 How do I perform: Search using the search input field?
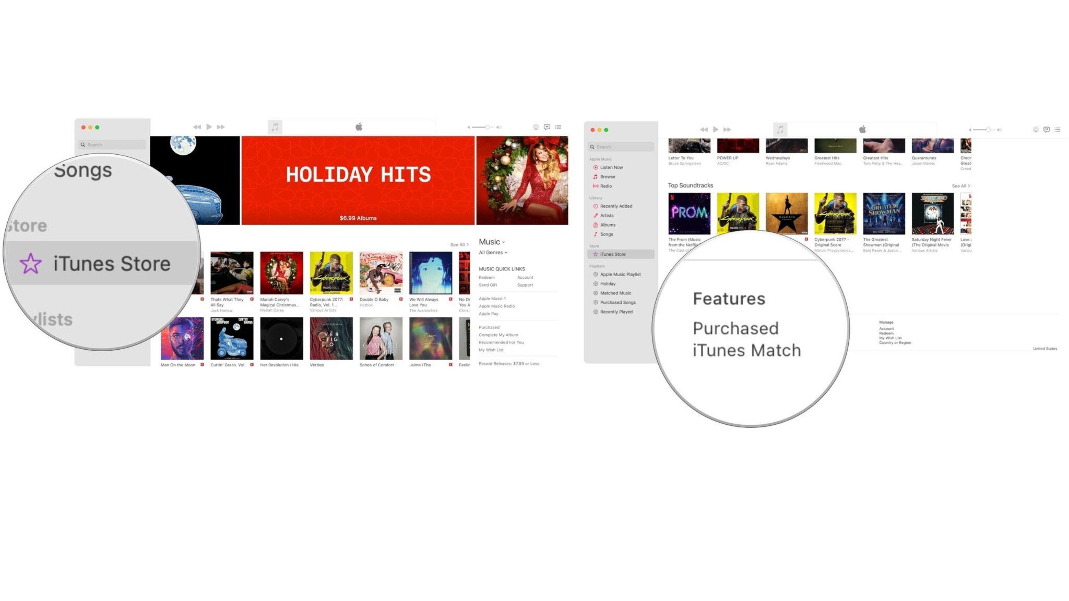tap(114, 145)
